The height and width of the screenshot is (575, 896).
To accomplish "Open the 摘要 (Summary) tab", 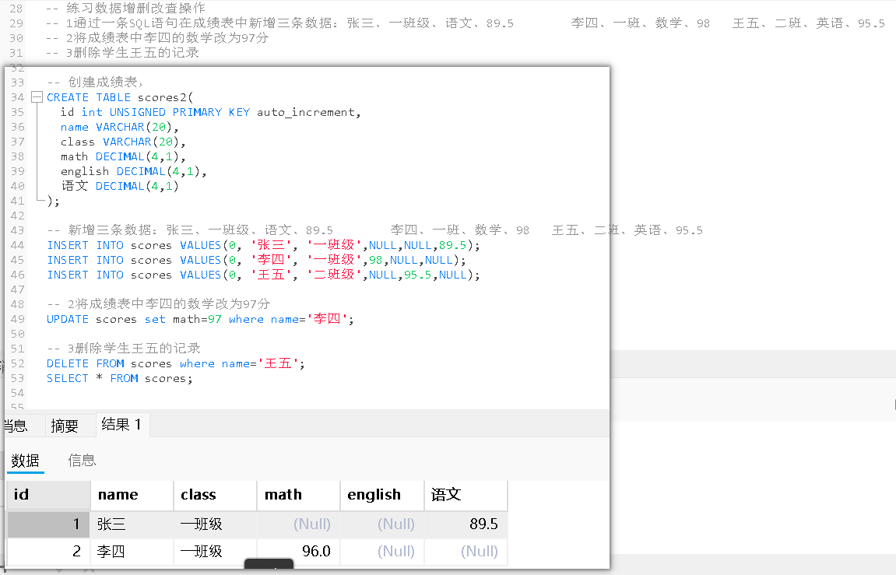I will pos(66,425).
